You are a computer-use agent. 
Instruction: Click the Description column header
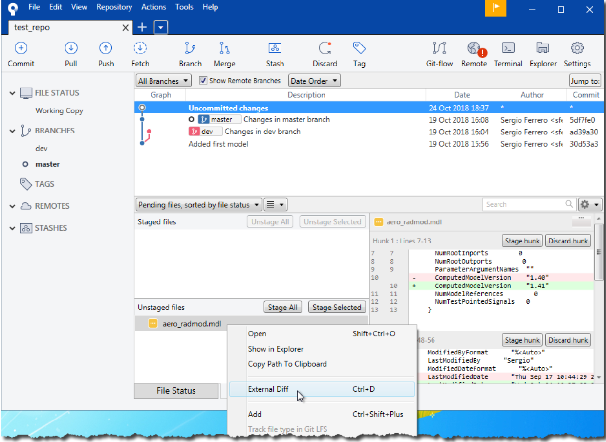tap(306, 95)
